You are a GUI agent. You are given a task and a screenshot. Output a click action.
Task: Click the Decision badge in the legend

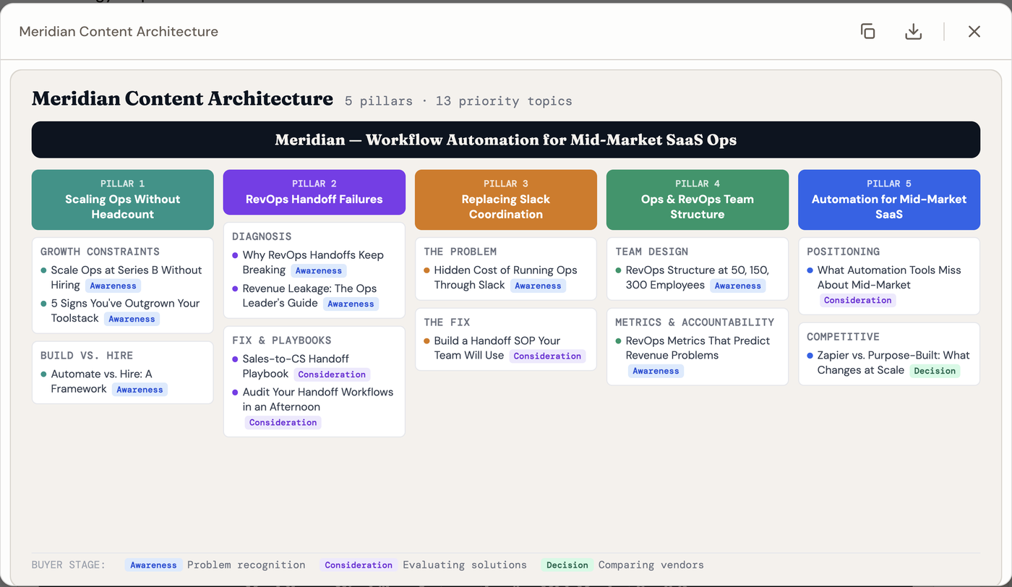(x=567, y=565)
